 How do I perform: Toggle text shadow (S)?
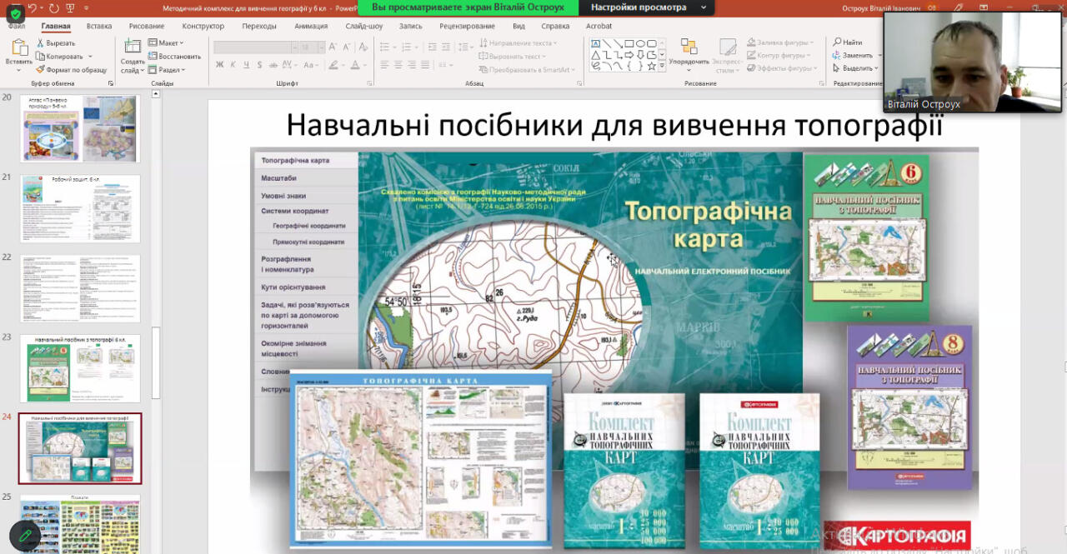(259, 64)
